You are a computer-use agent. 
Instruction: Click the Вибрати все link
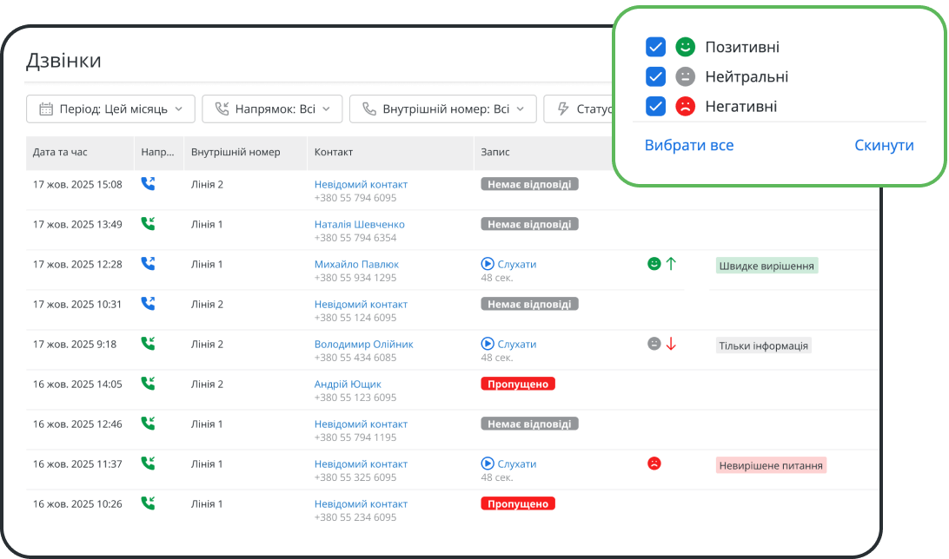pos(689,145)
